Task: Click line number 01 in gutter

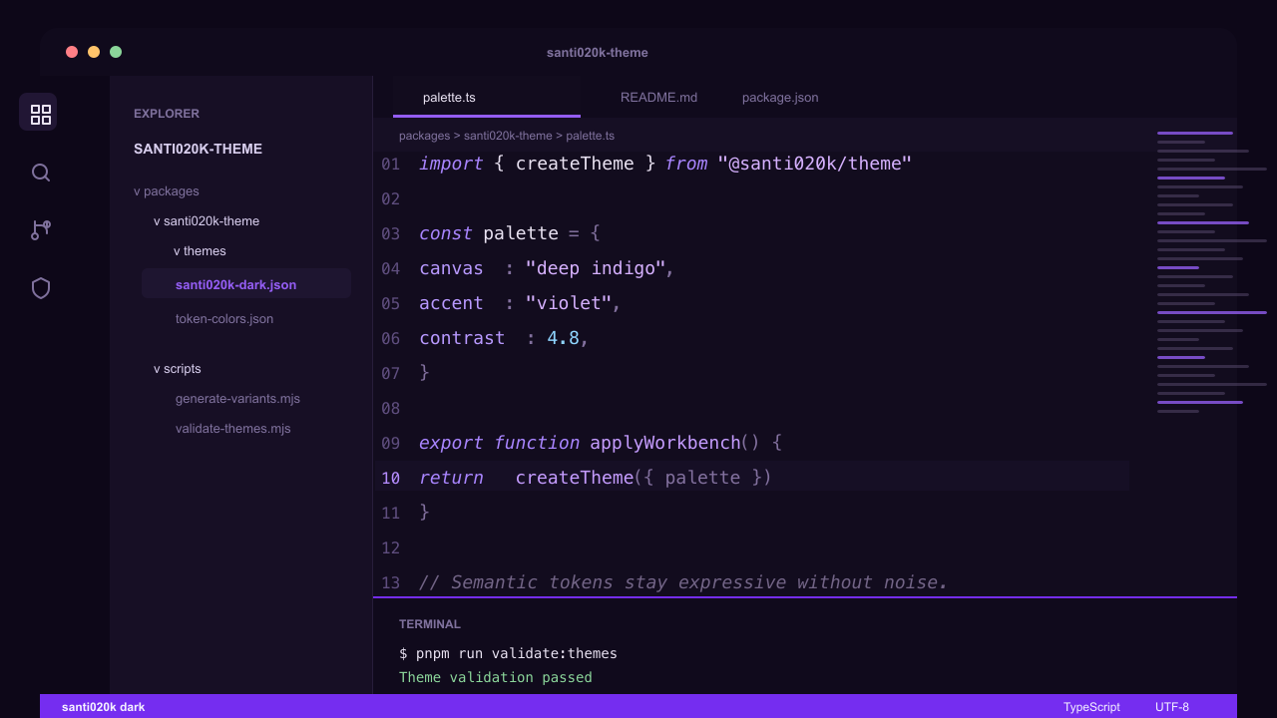Action: click(x=390, y=164)
